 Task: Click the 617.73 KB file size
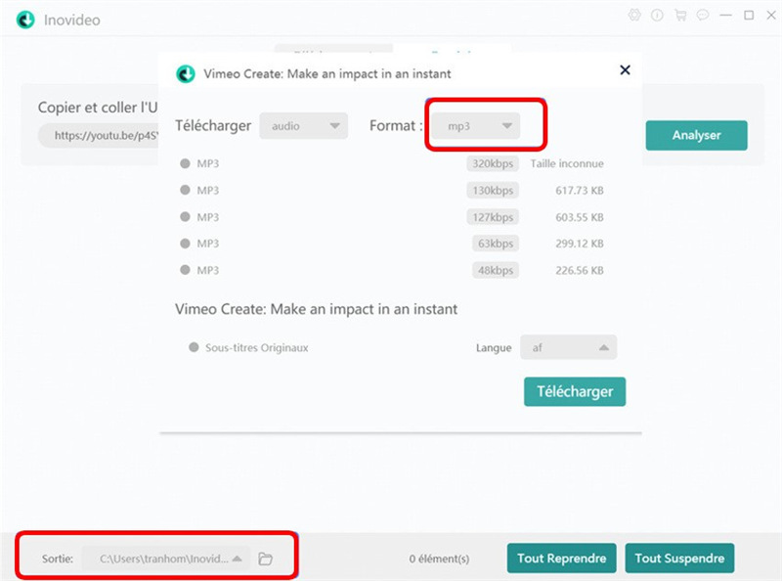click(580, 190)
